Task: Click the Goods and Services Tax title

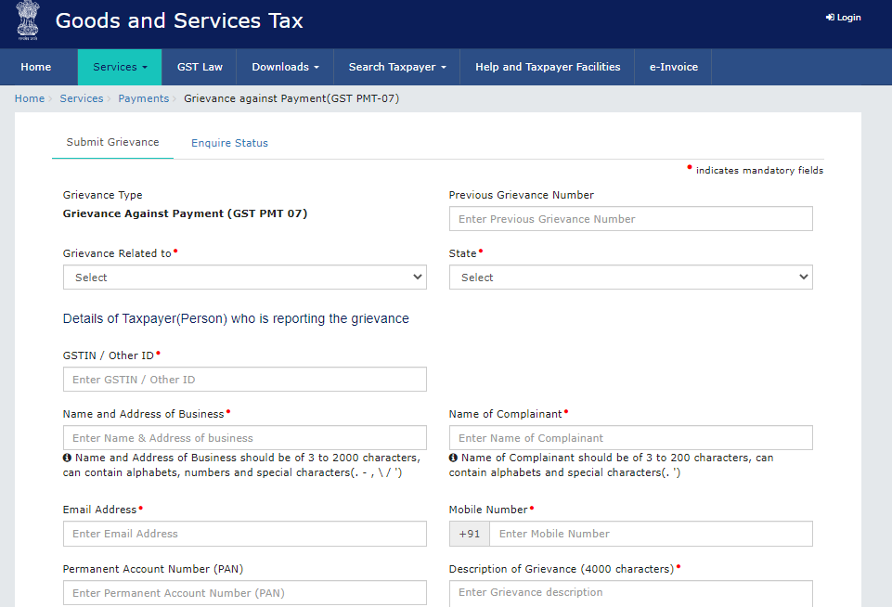Action: tap(179, 21)
